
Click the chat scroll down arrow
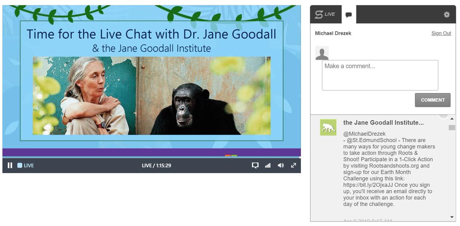(452, 217)
